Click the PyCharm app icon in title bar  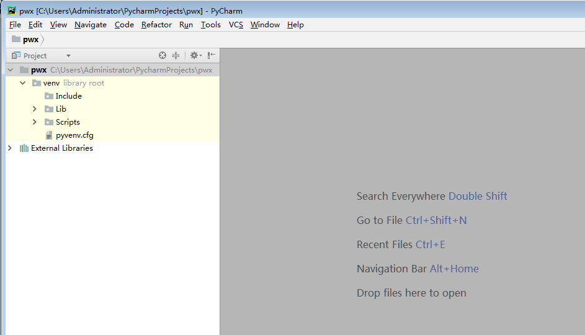pyautogui.click(x=12, y=11)
